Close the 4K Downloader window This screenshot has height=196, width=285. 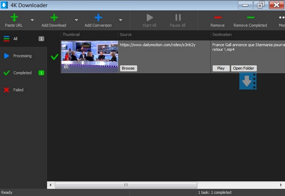tap(276, 5)
